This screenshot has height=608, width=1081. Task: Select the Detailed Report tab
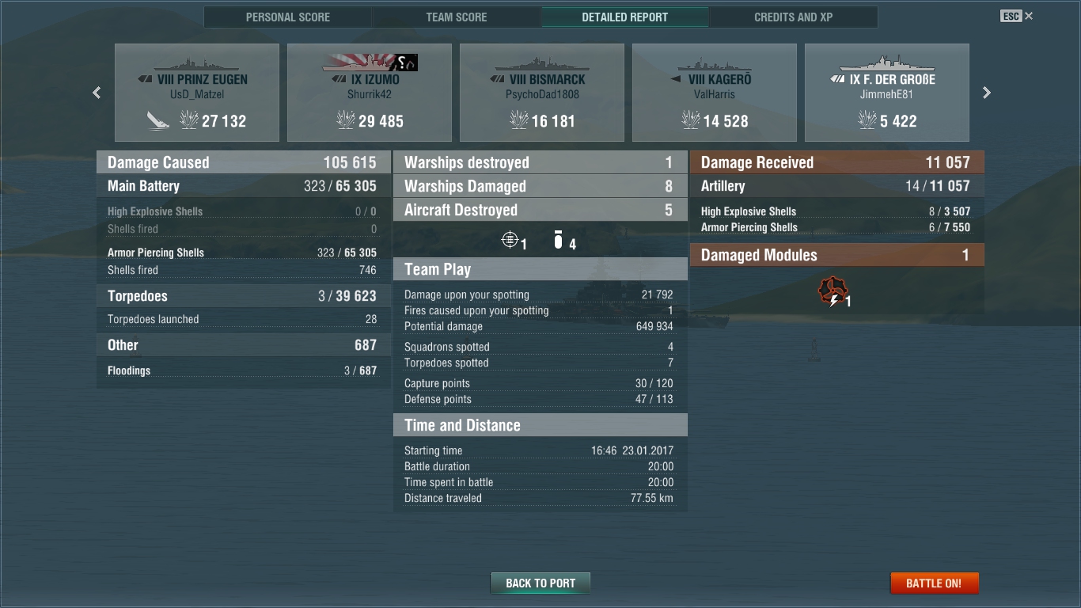625,17
